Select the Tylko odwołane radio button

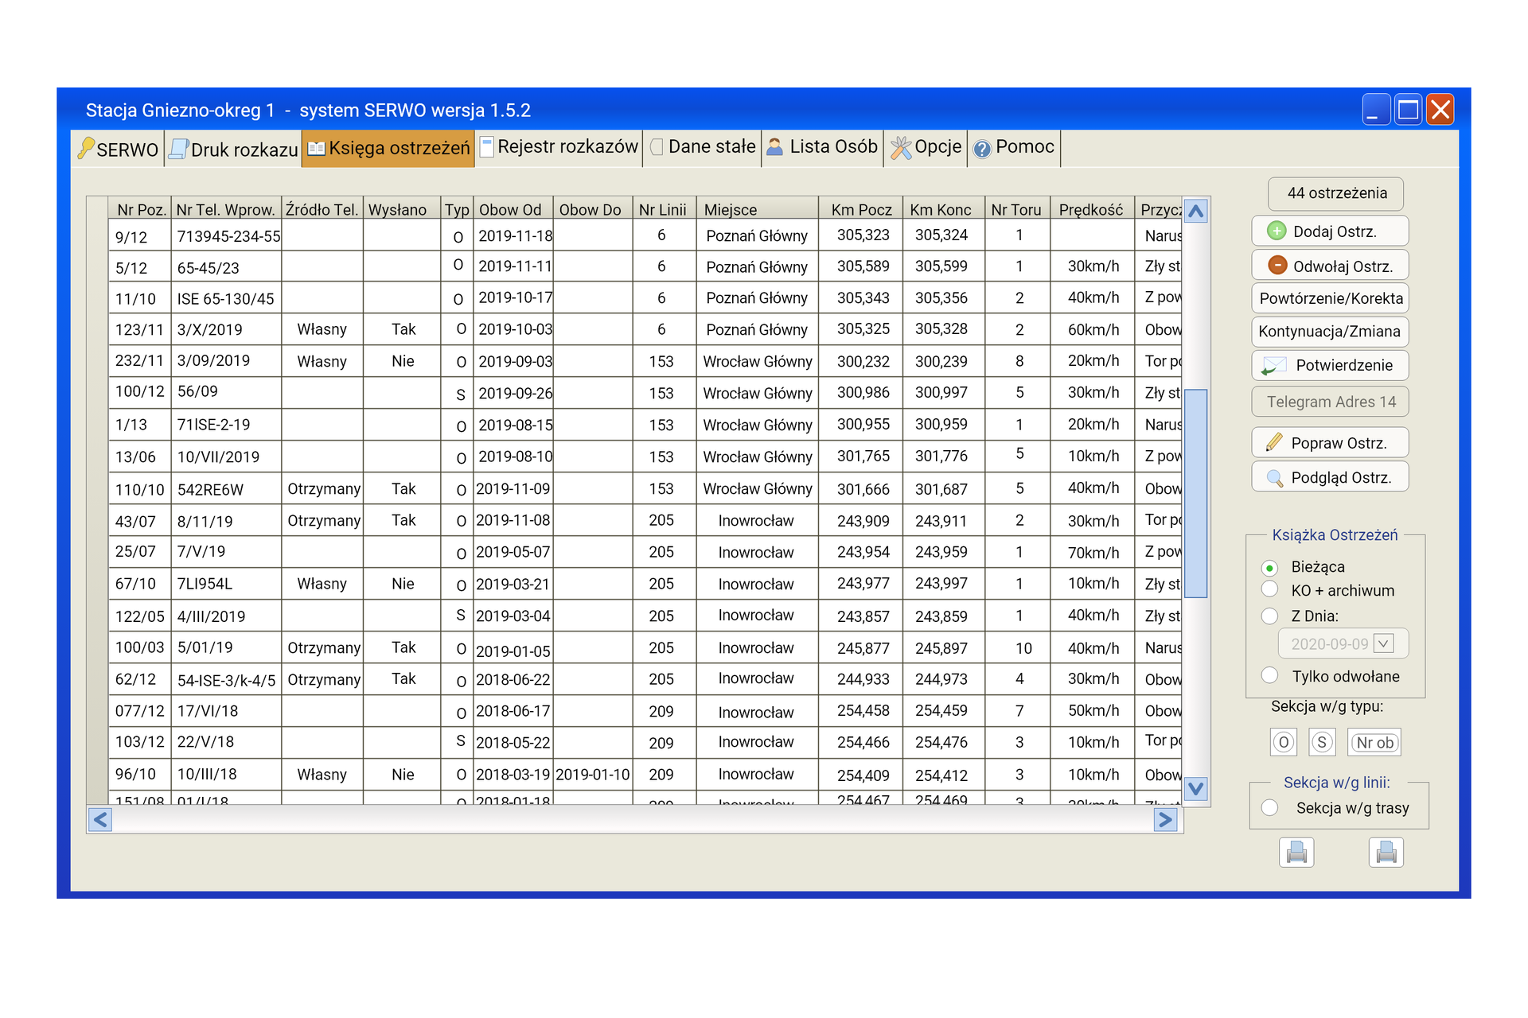click(1270, 675)
